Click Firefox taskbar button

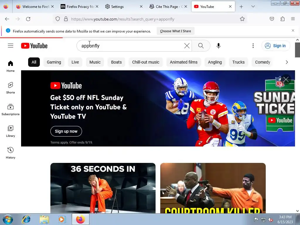pyautogui.click(x=80, y=219)
